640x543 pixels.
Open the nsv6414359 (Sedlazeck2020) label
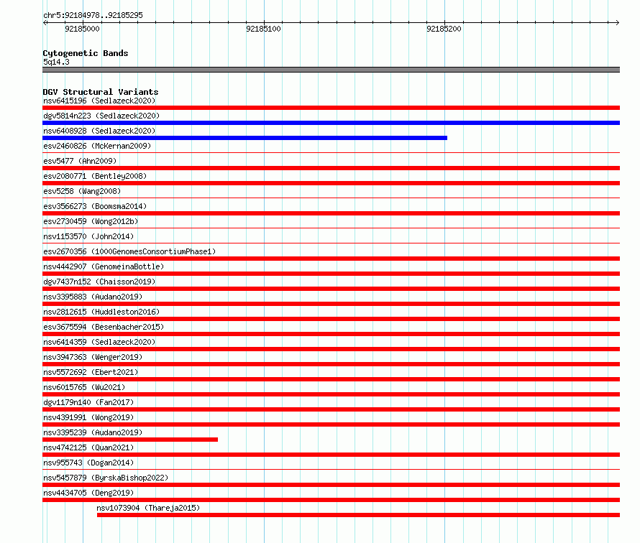point(99,342)
